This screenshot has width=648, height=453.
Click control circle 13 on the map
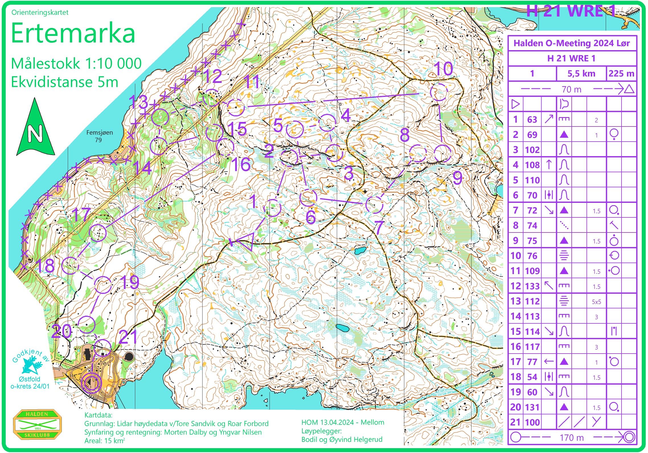(x=160, y=117)
